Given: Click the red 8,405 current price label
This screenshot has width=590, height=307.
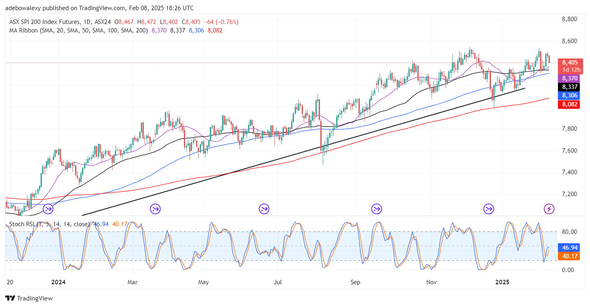Looking at the screenshot, I should point(570,63).
